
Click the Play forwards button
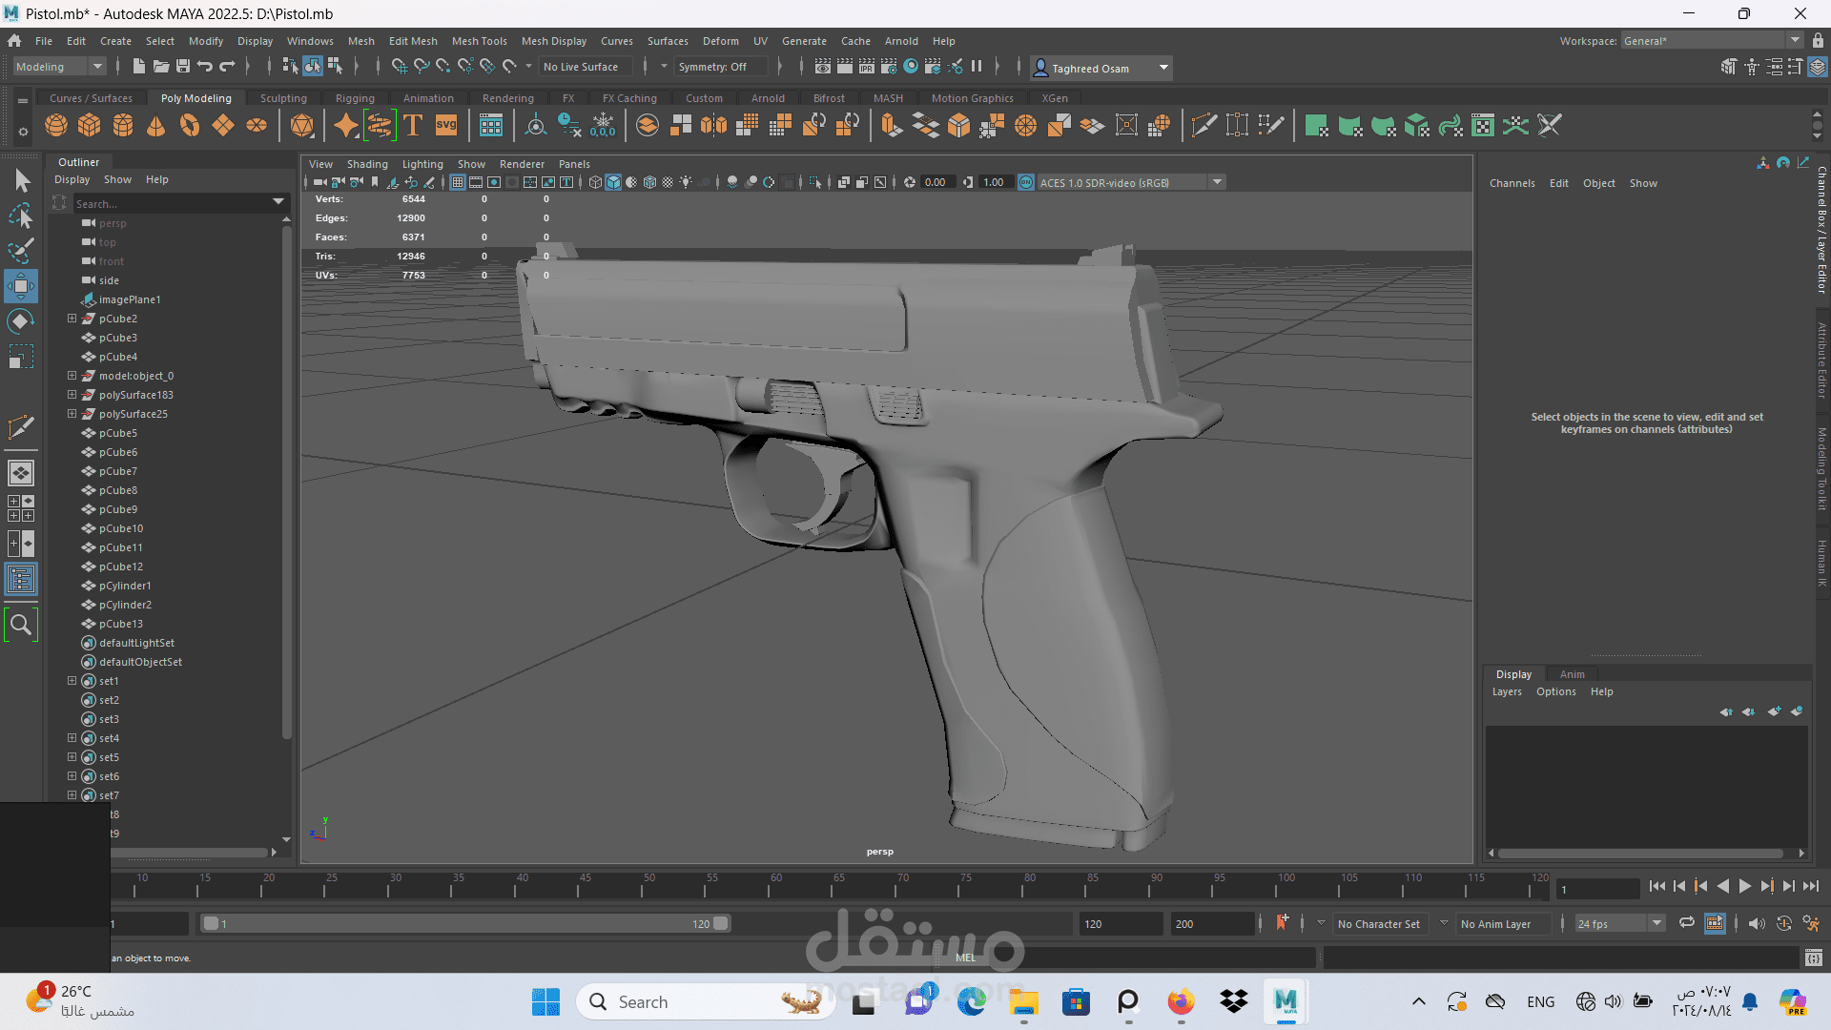pyautogui.click(x=1744, y=887)
